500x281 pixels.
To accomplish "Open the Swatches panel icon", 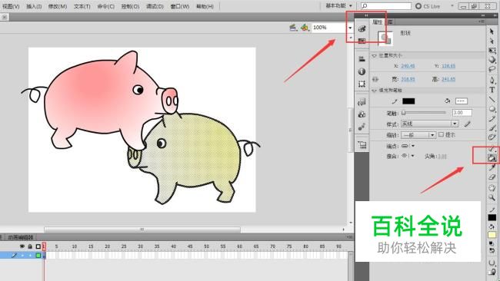I will tap(362, 41).
